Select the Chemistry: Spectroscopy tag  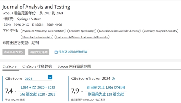(82, 31)
